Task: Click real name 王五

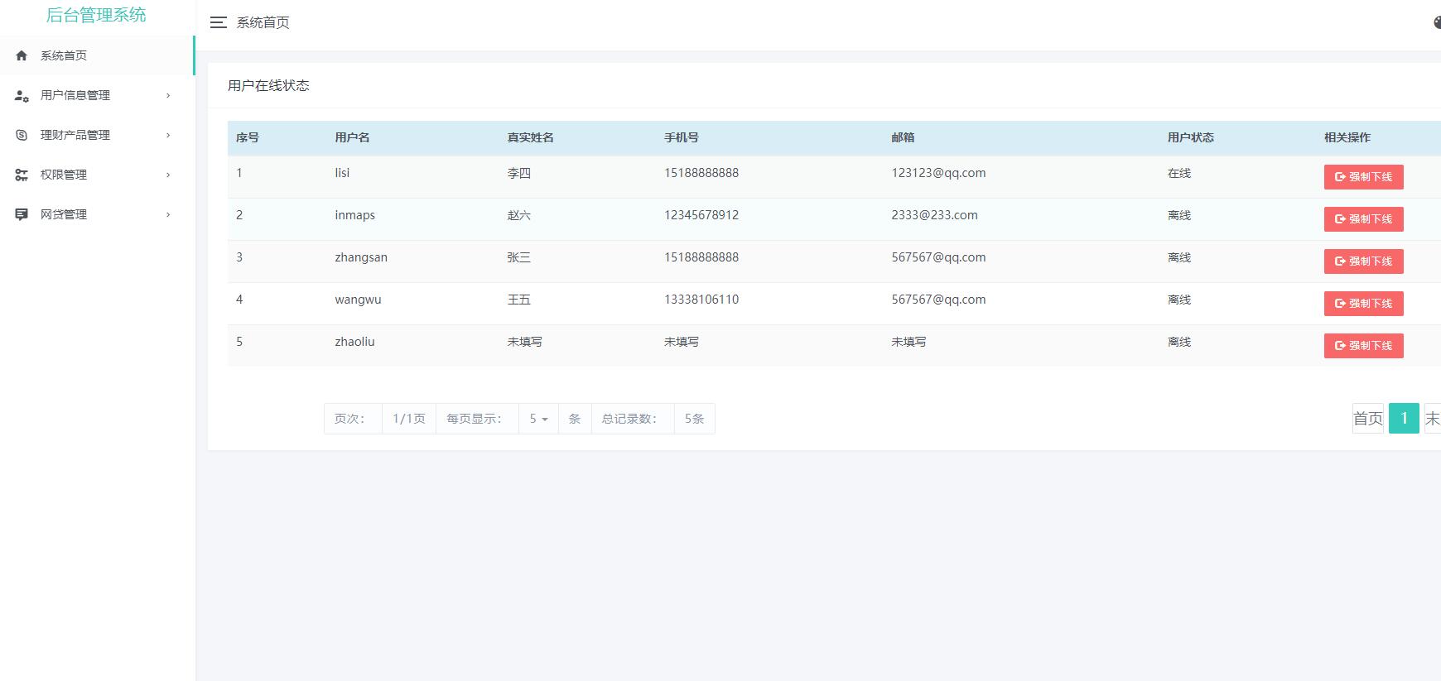Action: pos(519,300)
